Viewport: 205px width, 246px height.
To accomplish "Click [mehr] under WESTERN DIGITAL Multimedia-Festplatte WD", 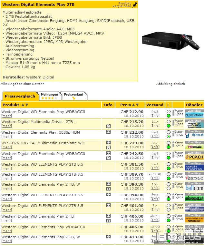I will [6, 147].
